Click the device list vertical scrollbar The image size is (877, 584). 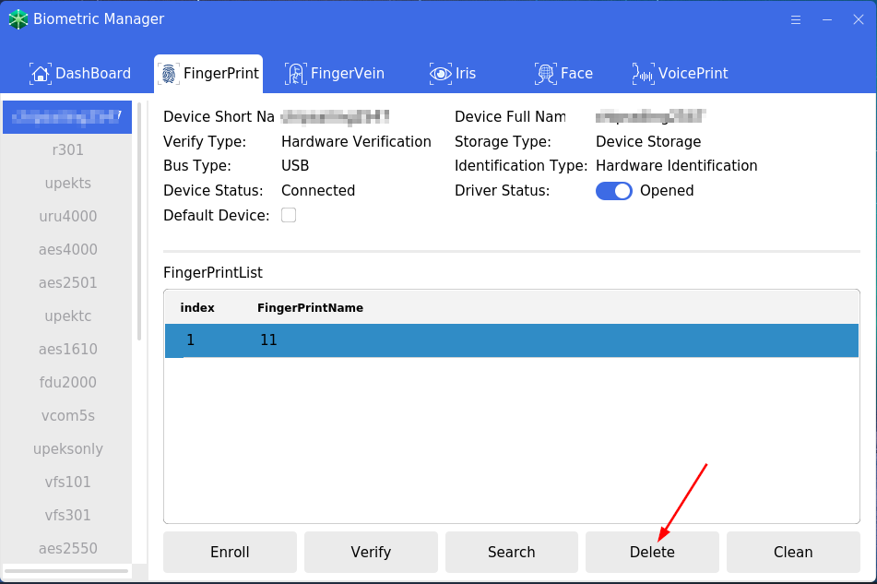[139, 220]
